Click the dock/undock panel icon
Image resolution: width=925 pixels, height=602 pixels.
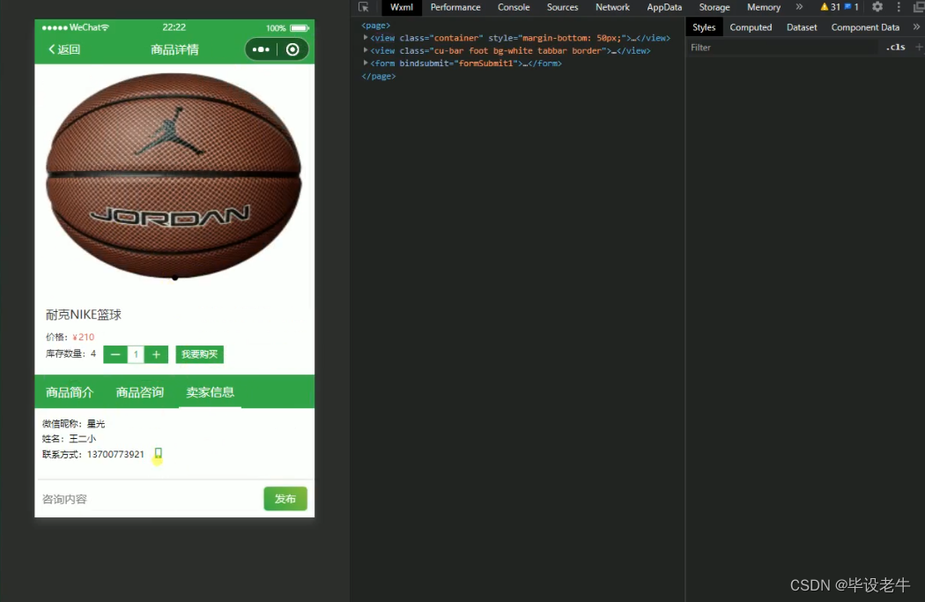pyautogui.click(x=919, y=7)
